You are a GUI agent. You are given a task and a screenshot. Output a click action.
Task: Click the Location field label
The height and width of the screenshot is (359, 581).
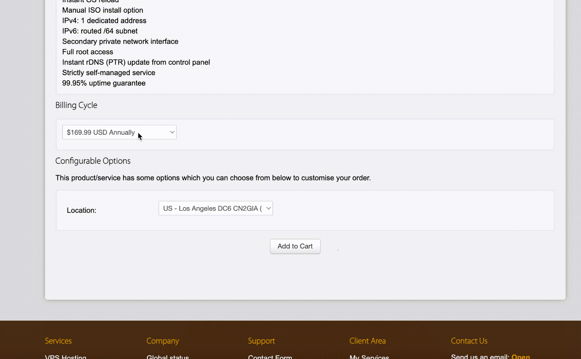point(82,210)
